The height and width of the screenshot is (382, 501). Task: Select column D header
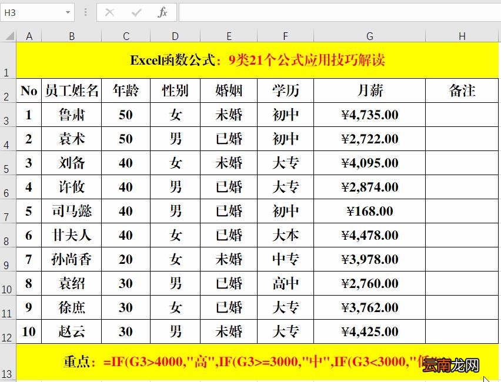click(x=175, y=36)
